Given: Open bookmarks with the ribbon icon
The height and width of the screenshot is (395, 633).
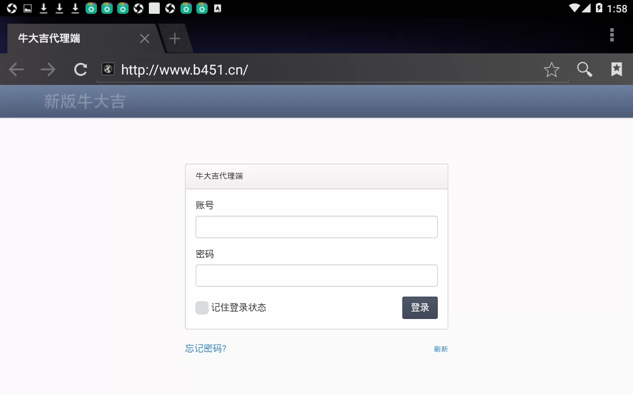Looking at the screenshot, I should (616, 69).
